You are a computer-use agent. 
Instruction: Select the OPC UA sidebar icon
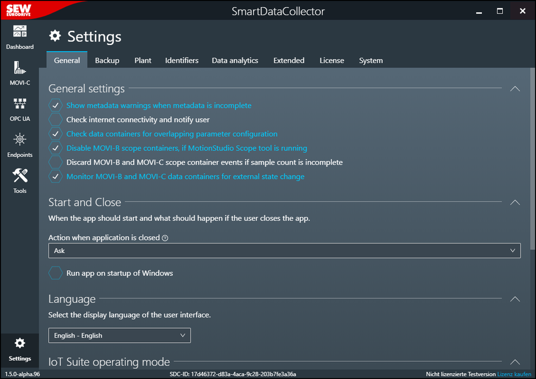pyautogui.click(x=20, y=109)
